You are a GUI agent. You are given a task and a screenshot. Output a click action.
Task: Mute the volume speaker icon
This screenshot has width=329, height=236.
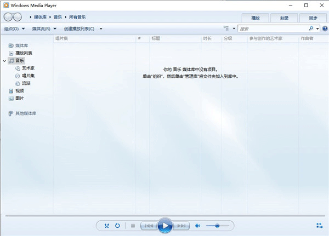click(x=197, y=226)
